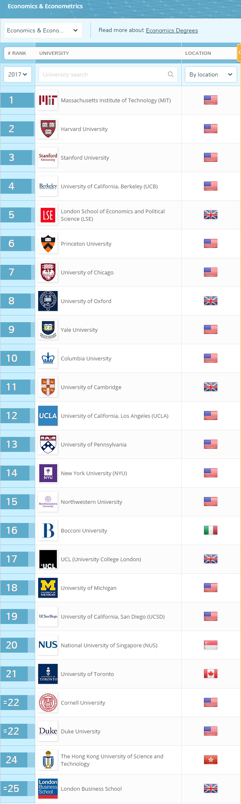Click the Italy flag for Bocconi
This screenshot has width=241, height=804.
pyautogui.click(x=211, y=530)
